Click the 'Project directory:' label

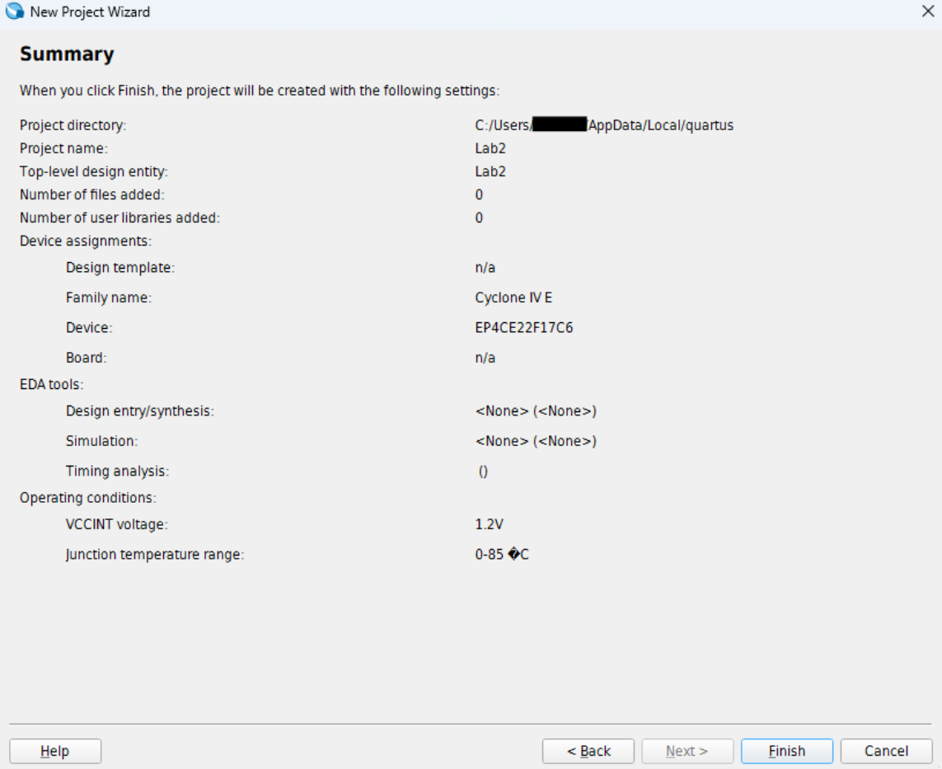click(x=73, y=125)
